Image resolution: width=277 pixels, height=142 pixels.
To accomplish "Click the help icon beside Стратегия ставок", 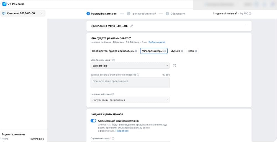I will click(113, 138).
